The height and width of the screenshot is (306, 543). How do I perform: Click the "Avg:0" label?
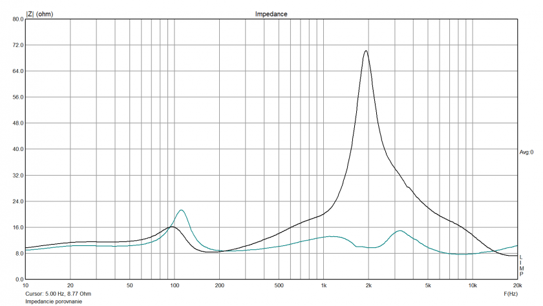coord(526,152)
